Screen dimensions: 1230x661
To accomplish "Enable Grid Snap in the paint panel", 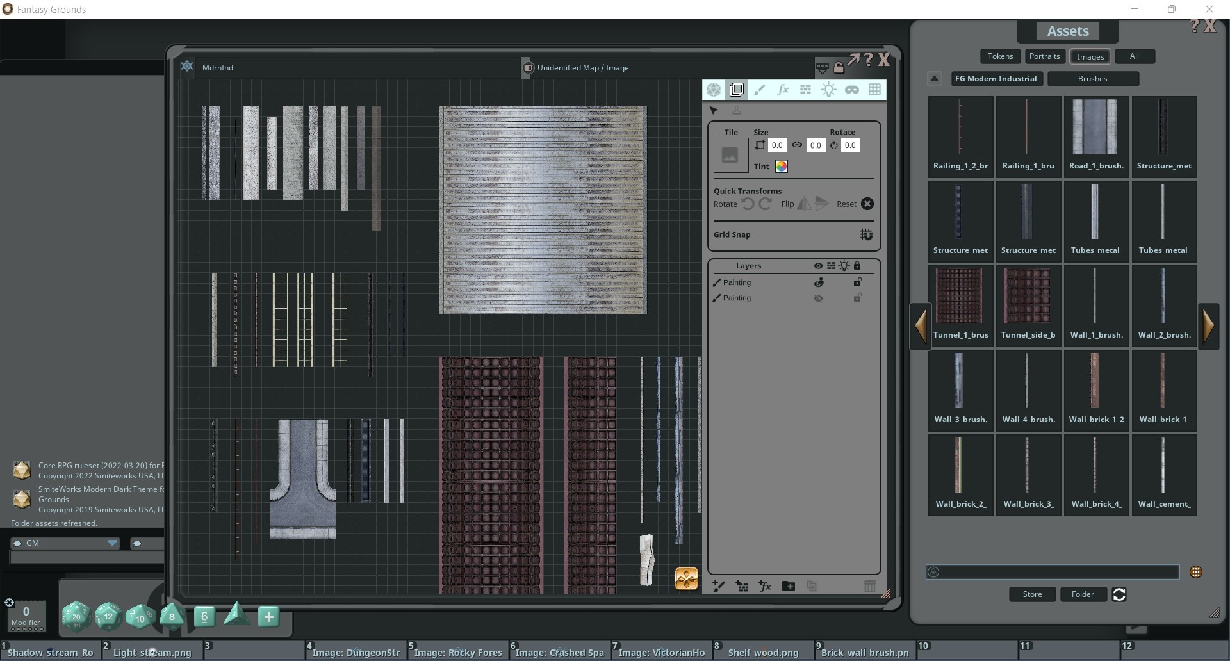I will point(866,234).
